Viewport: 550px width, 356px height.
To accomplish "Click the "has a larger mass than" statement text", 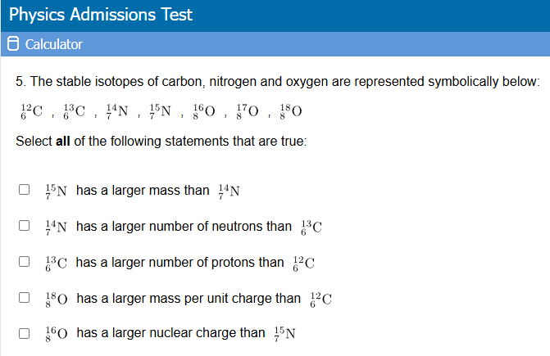I will 143,191.
